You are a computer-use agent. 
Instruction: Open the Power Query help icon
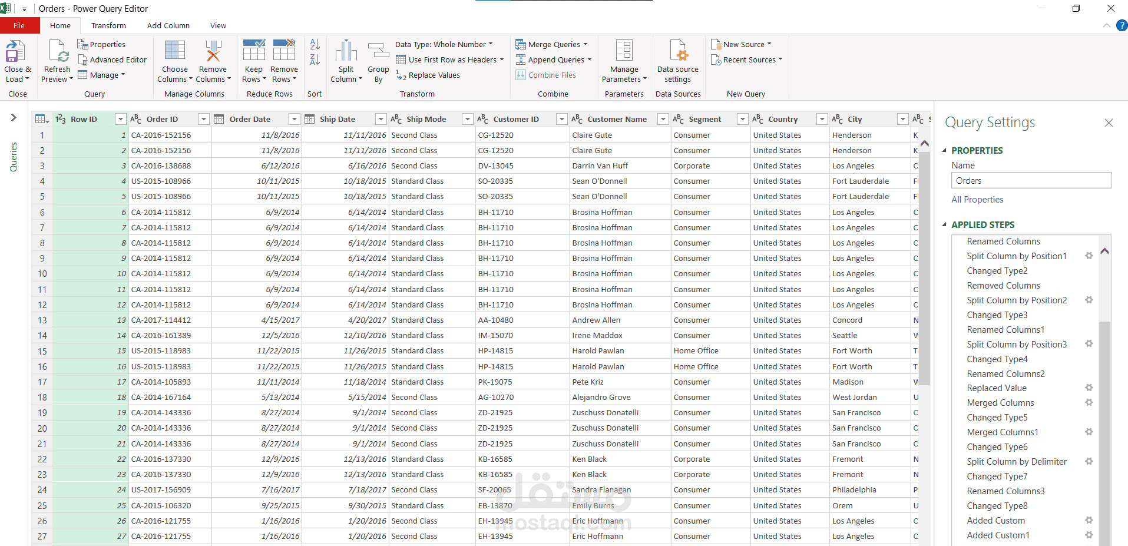coord(1122,25)
